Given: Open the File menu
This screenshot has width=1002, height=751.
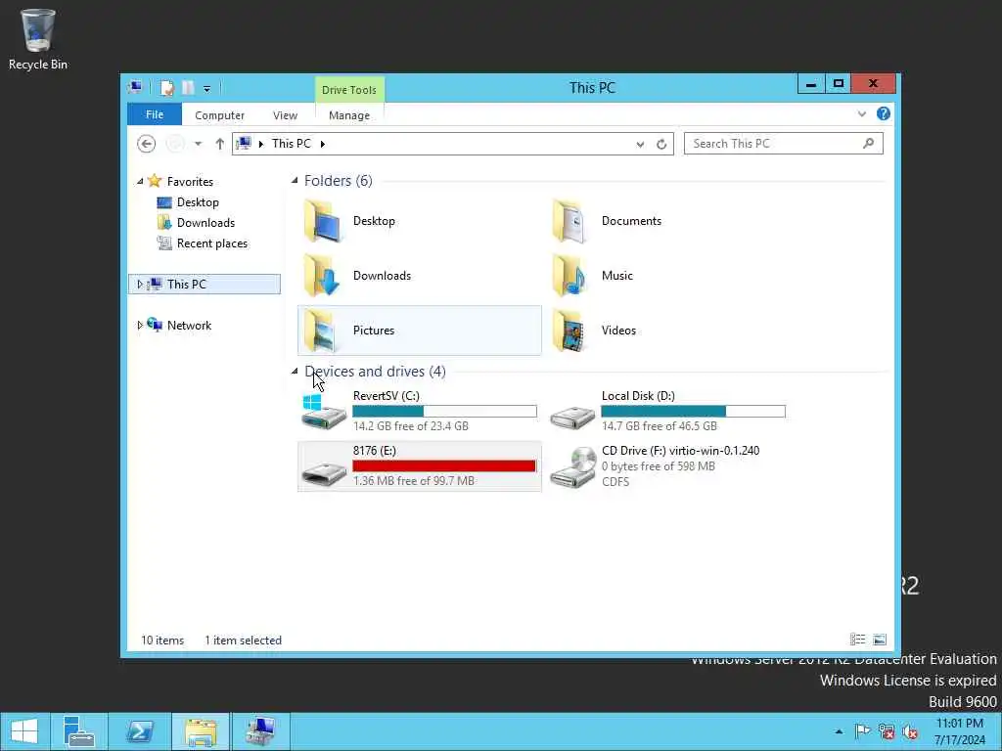Looking at the screenshot, I should [x=155, y=114].
